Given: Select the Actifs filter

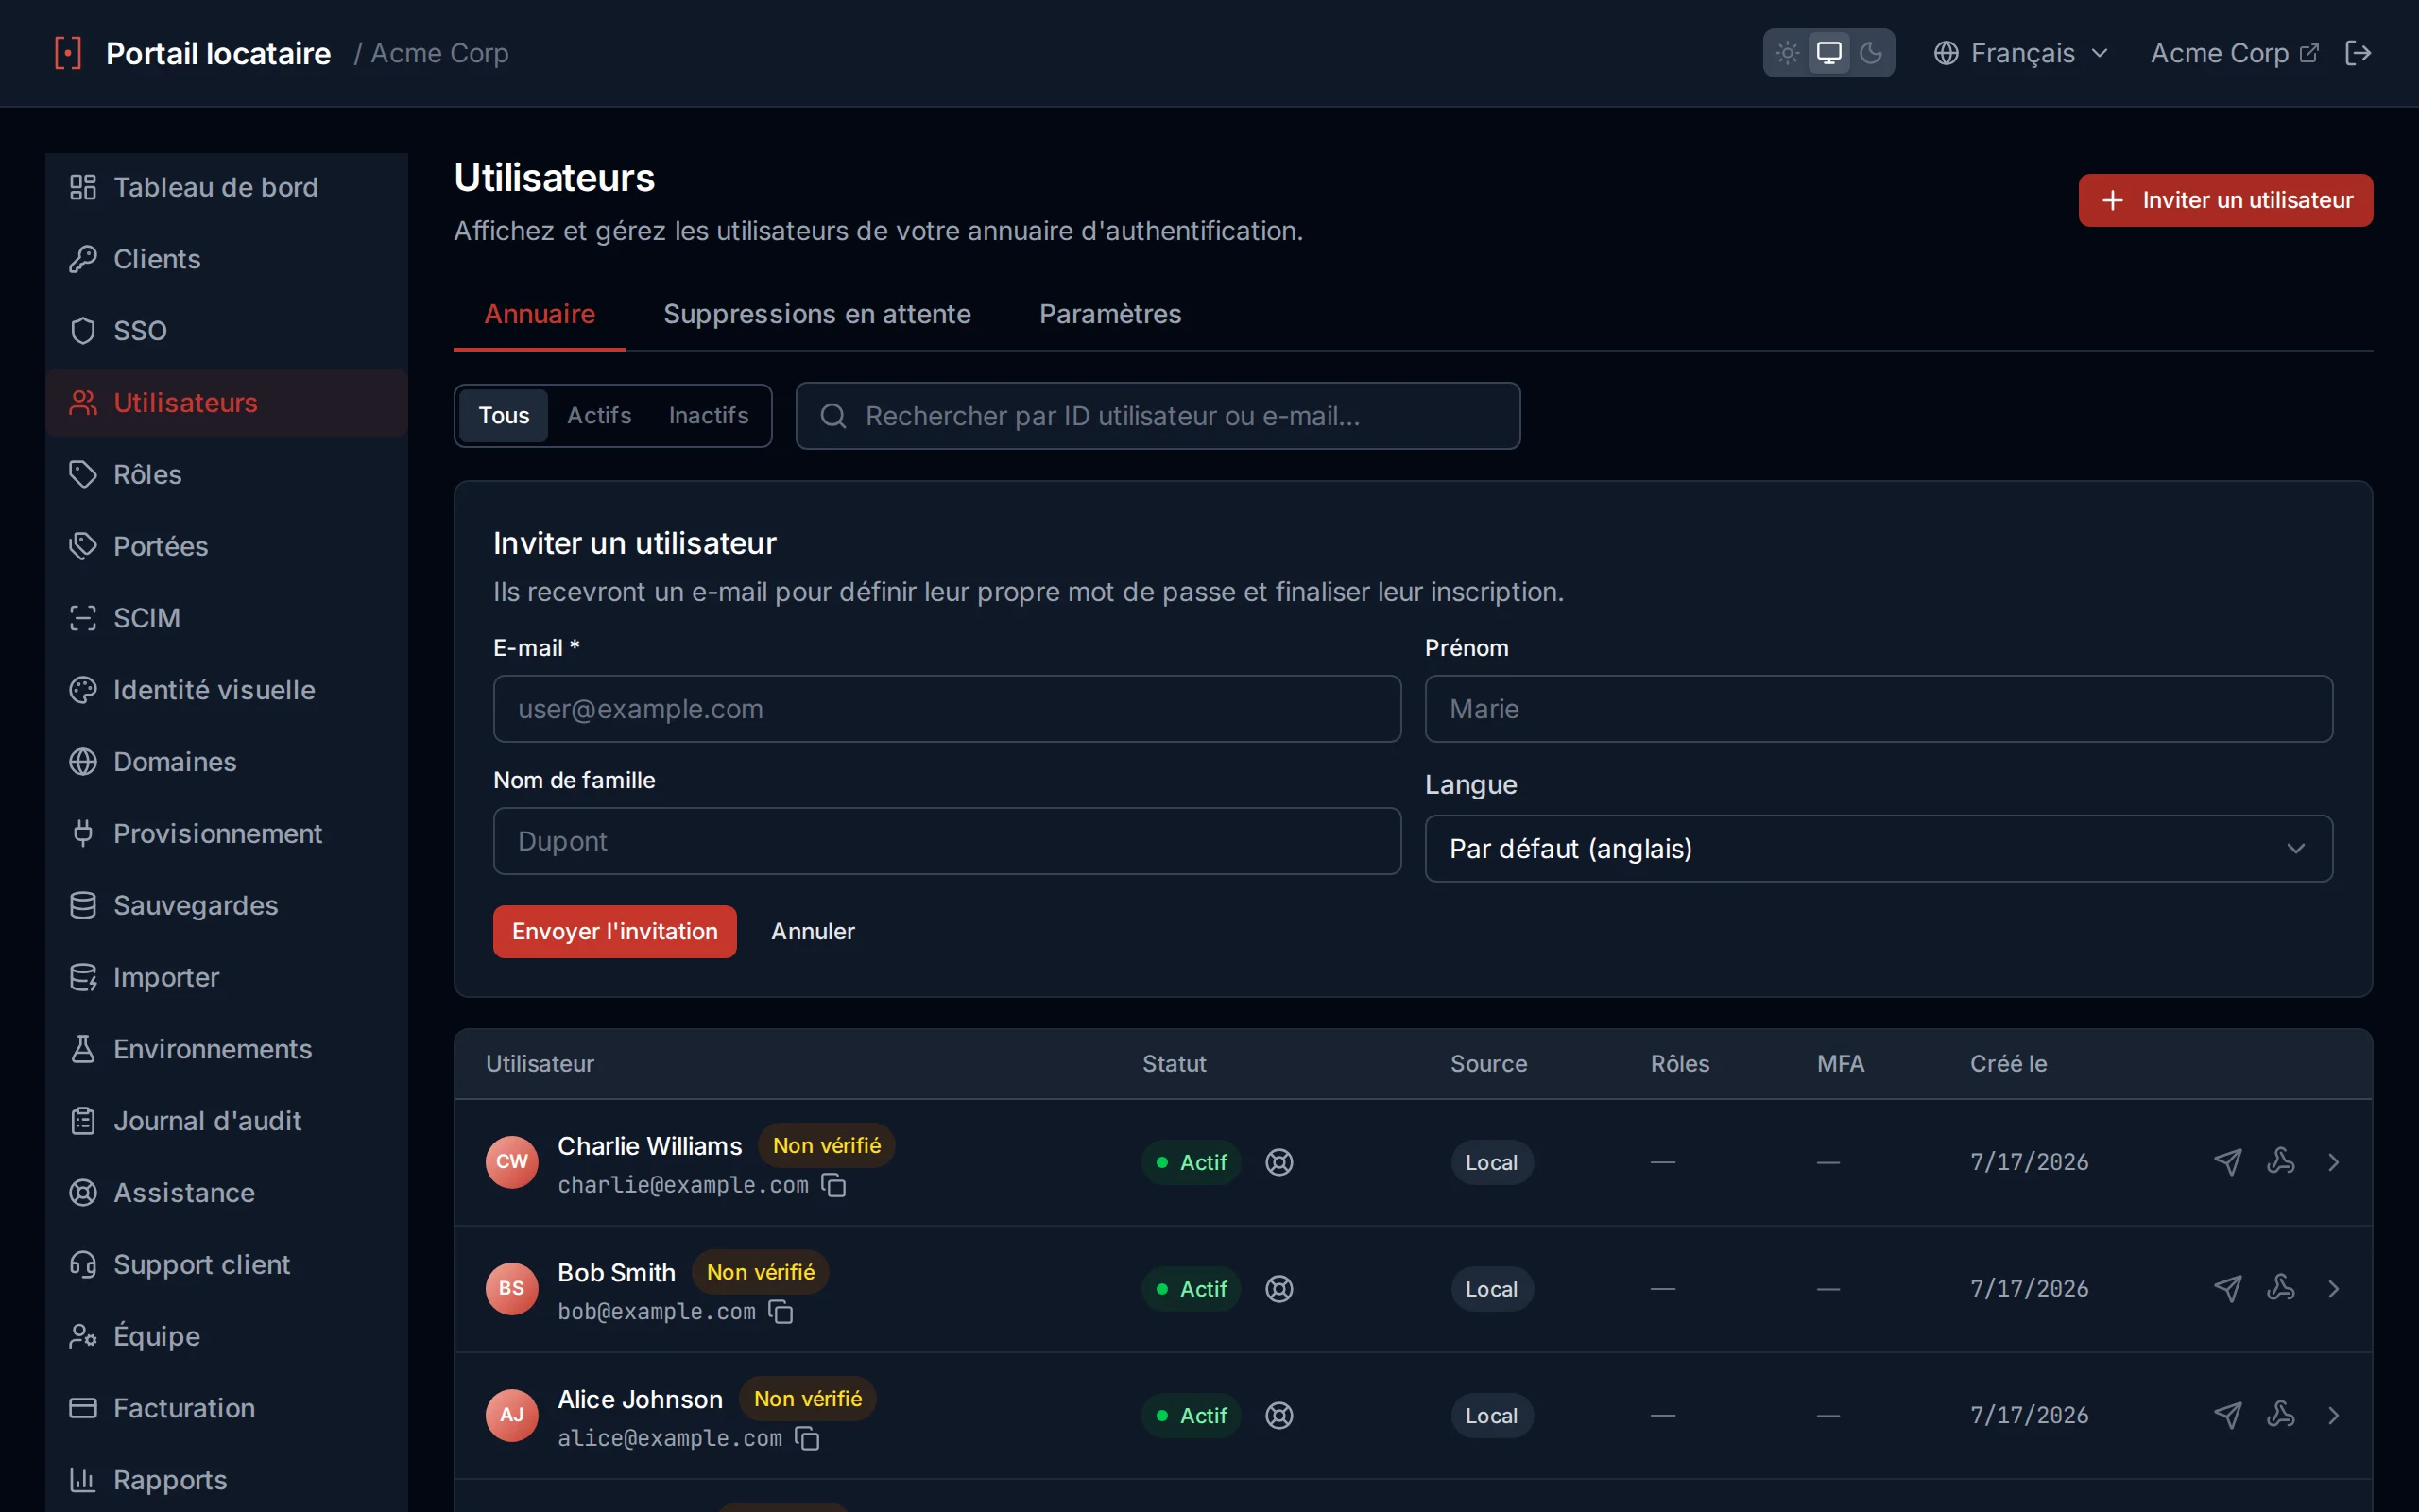Looking at the screenshot, I should point(599,416).
